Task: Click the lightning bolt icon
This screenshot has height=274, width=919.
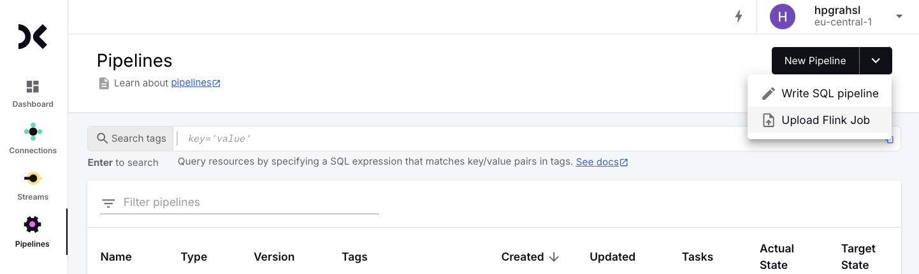Action: (x=739, y=17)
